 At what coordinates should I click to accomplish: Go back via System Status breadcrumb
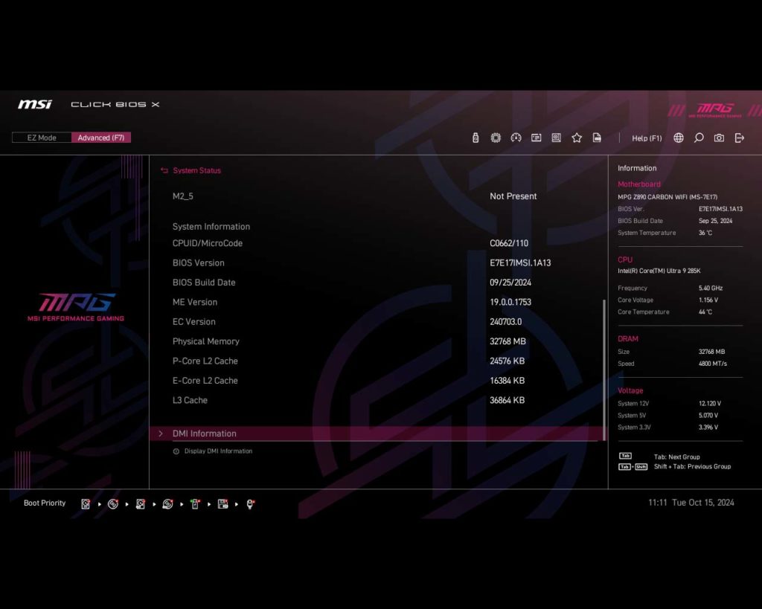(x=196, y=170)
